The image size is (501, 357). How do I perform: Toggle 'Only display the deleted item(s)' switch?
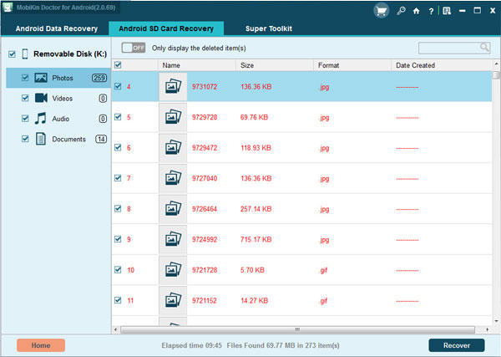(134, 48)
